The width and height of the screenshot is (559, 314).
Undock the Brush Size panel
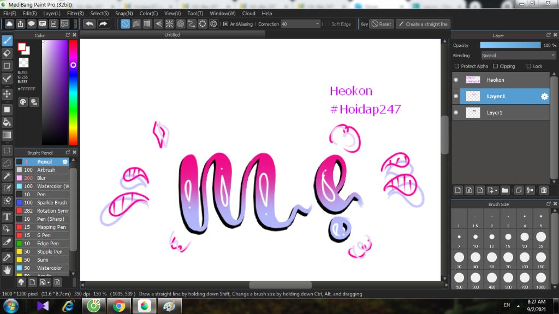[549, 204]
